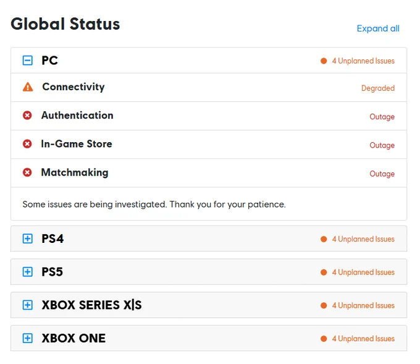
Task: Select the Matchmaking row label
Action: [x=75, y=172]
